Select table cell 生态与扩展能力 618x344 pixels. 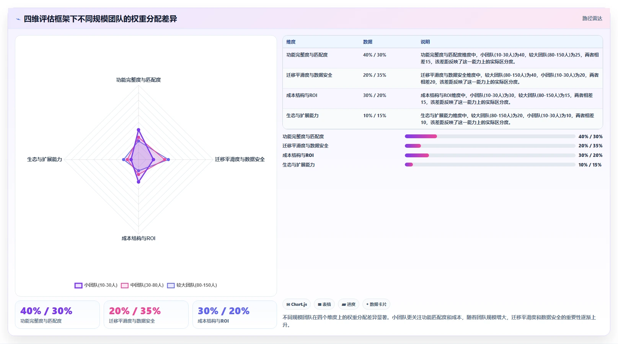302,116
